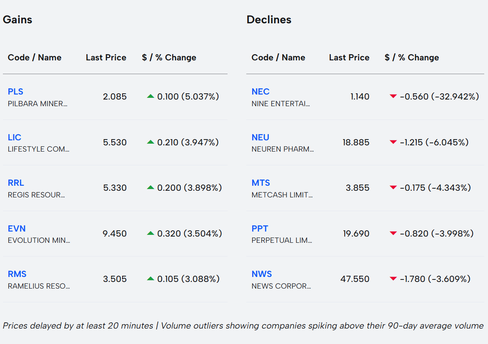
Task: Click the red down triangle for MTS
Action: point(393,188)
